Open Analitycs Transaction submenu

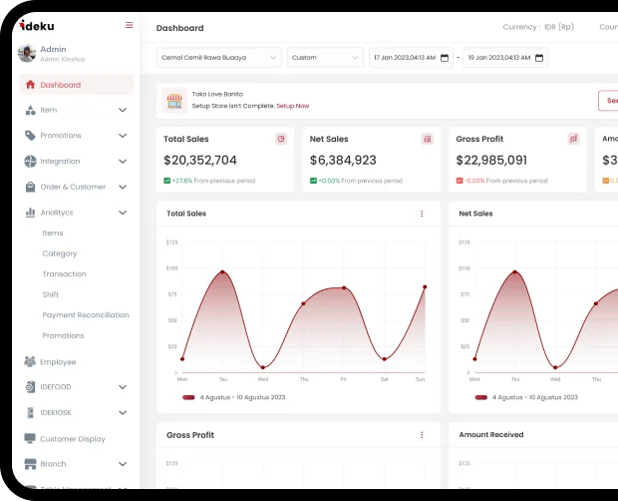coord(64,273)
